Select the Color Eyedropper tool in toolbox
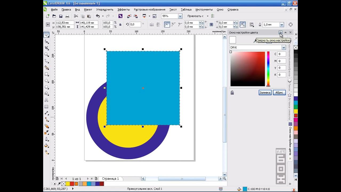This screenshot has width=341, height=192. point(47,133)
